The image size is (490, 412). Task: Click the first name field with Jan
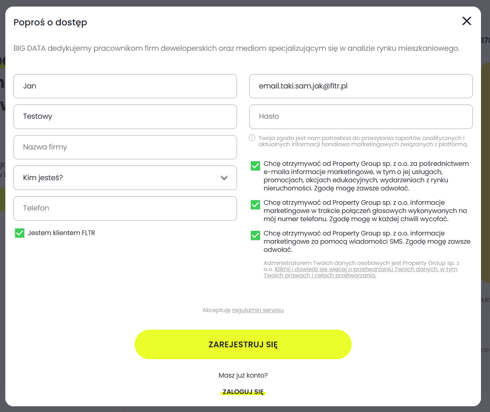coord(125,86)
